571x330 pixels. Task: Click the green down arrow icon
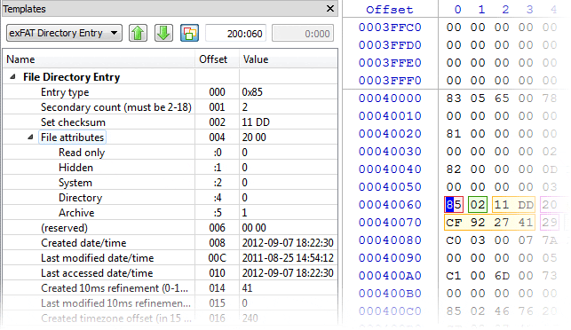pyautogui.click(x=163, y=33)
